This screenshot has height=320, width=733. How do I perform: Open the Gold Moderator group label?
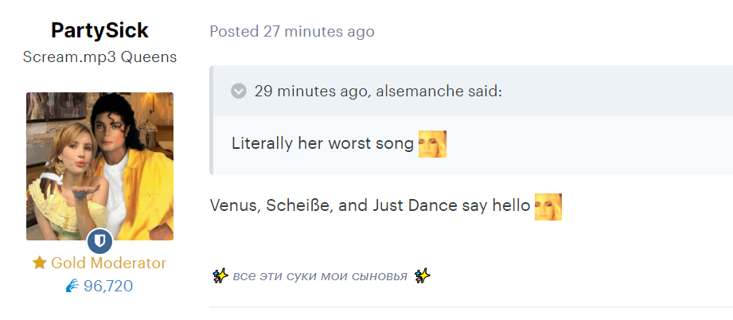[x=108, y=263]
